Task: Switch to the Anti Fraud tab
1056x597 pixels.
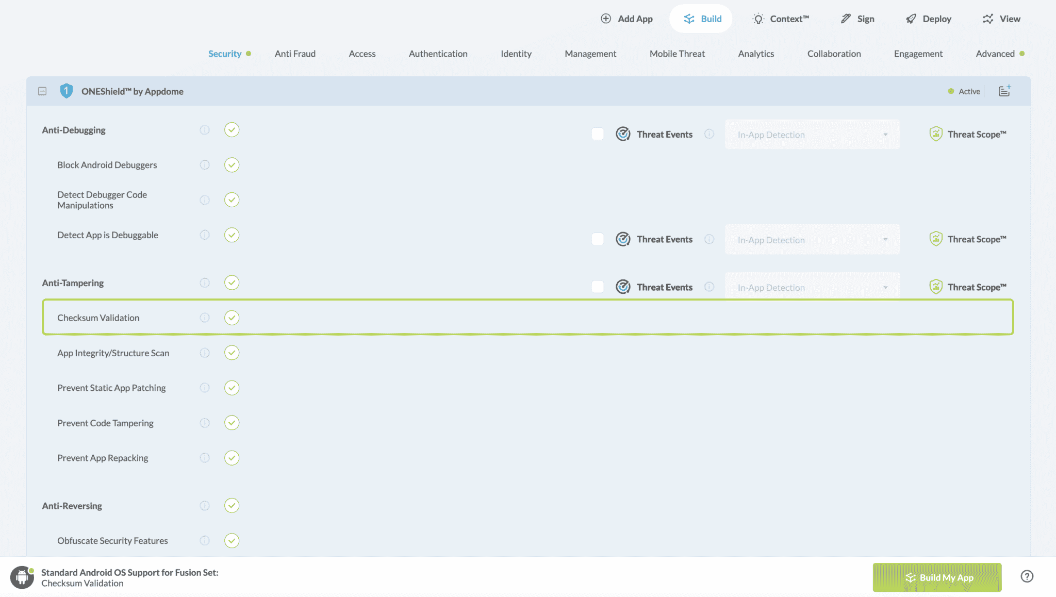Action: click(x=295, y=54)
